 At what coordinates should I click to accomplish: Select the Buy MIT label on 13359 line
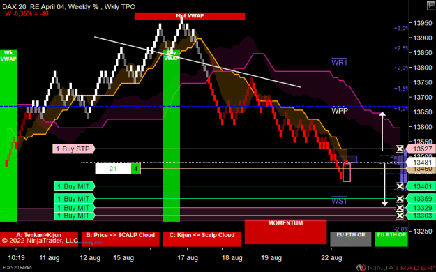(75, 199)
